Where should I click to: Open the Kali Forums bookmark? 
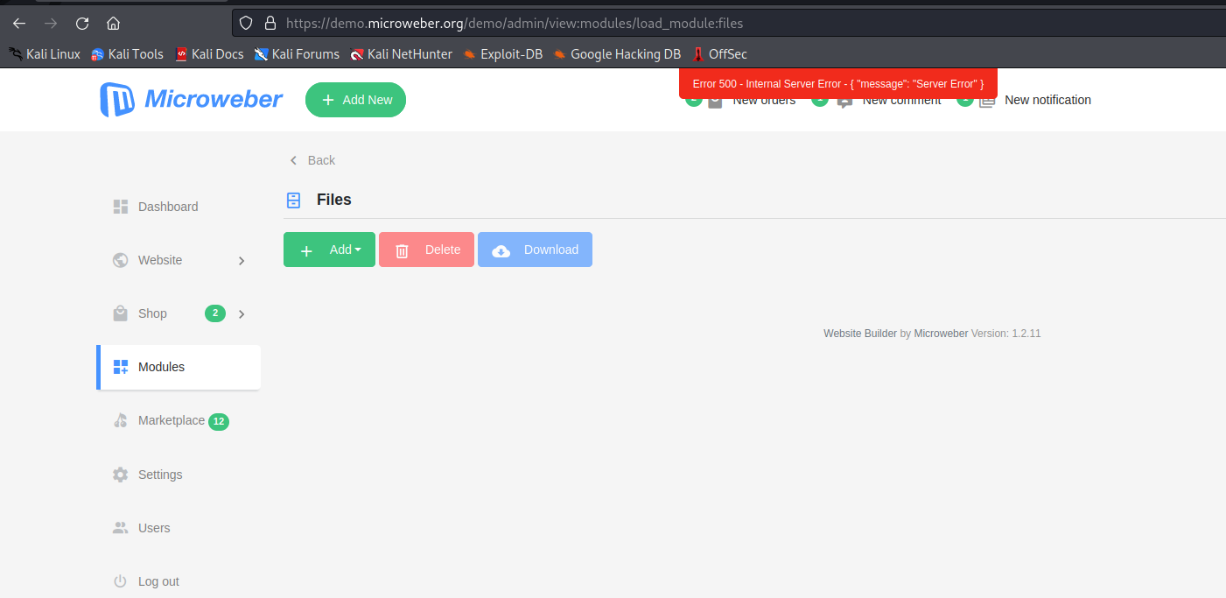tap(297, 54)
